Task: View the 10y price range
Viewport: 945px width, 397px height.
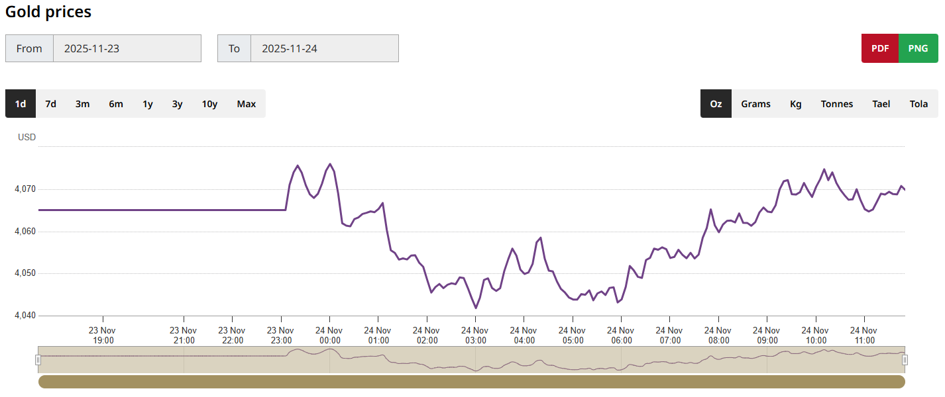Action: (x=209, y=104)
